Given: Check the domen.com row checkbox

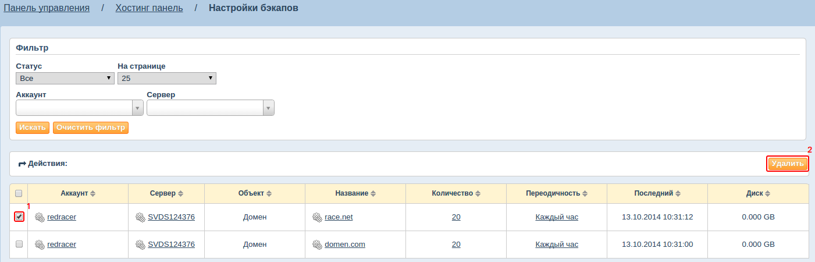Looking at the screenshot, I should pyautogui.click(x=19, y=245).
